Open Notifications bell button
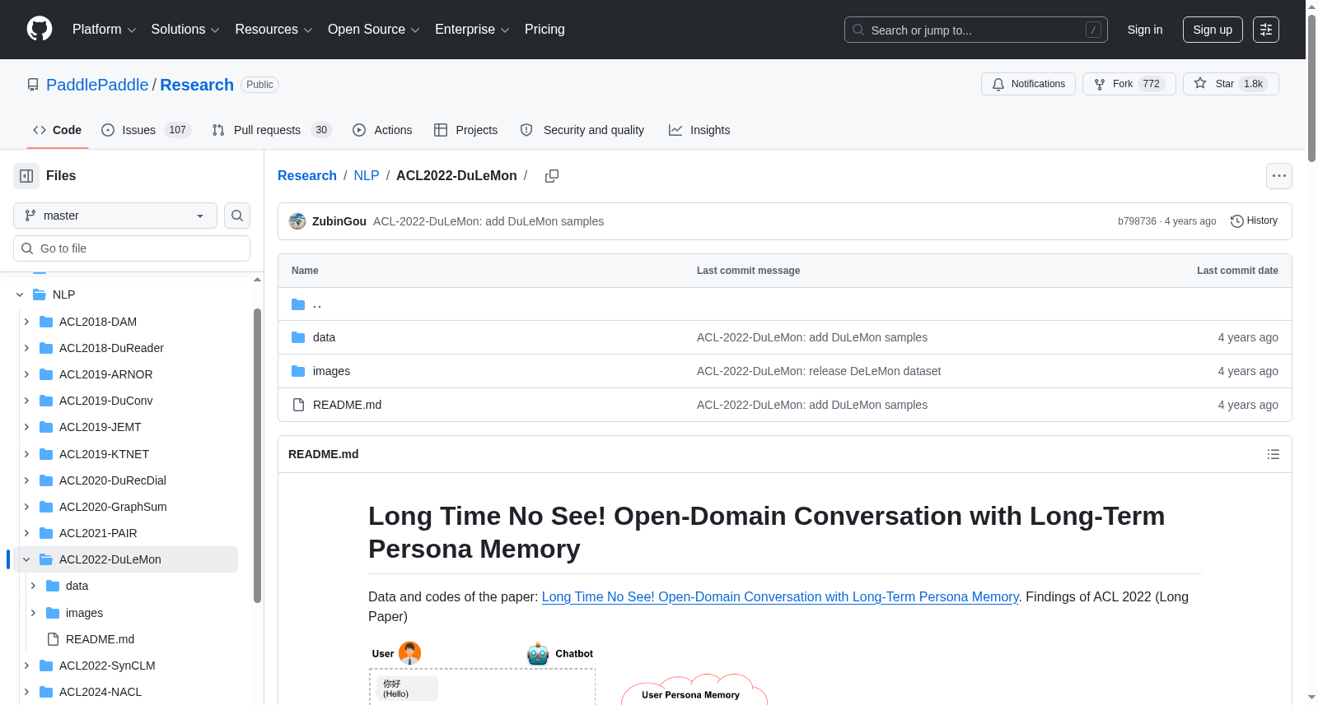Viewport: 1318px width, 705px height. [x=1028, y=84]
